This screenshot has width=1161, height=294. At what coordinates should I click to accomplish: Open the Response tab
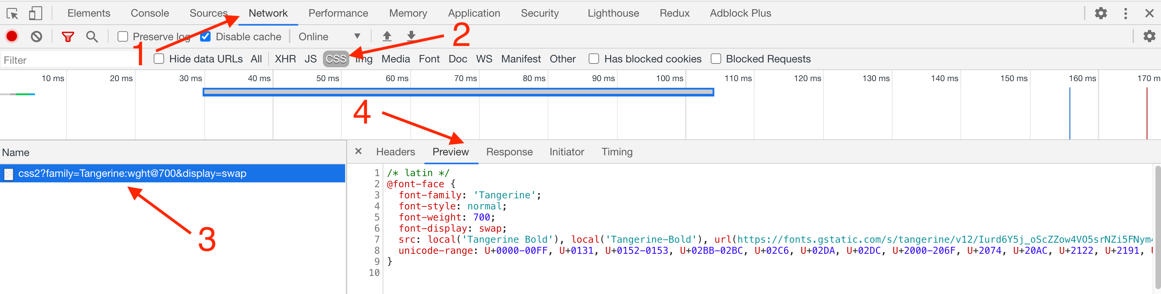pyautogui.click(x=509, y=152)
